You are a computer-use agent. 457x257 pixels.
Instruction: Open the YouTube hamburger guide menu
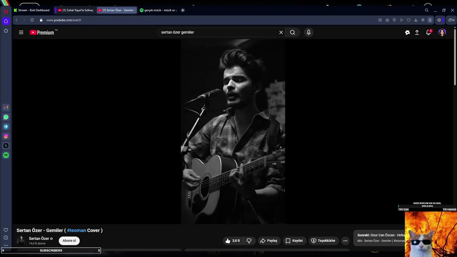click(x=21, y=32)
